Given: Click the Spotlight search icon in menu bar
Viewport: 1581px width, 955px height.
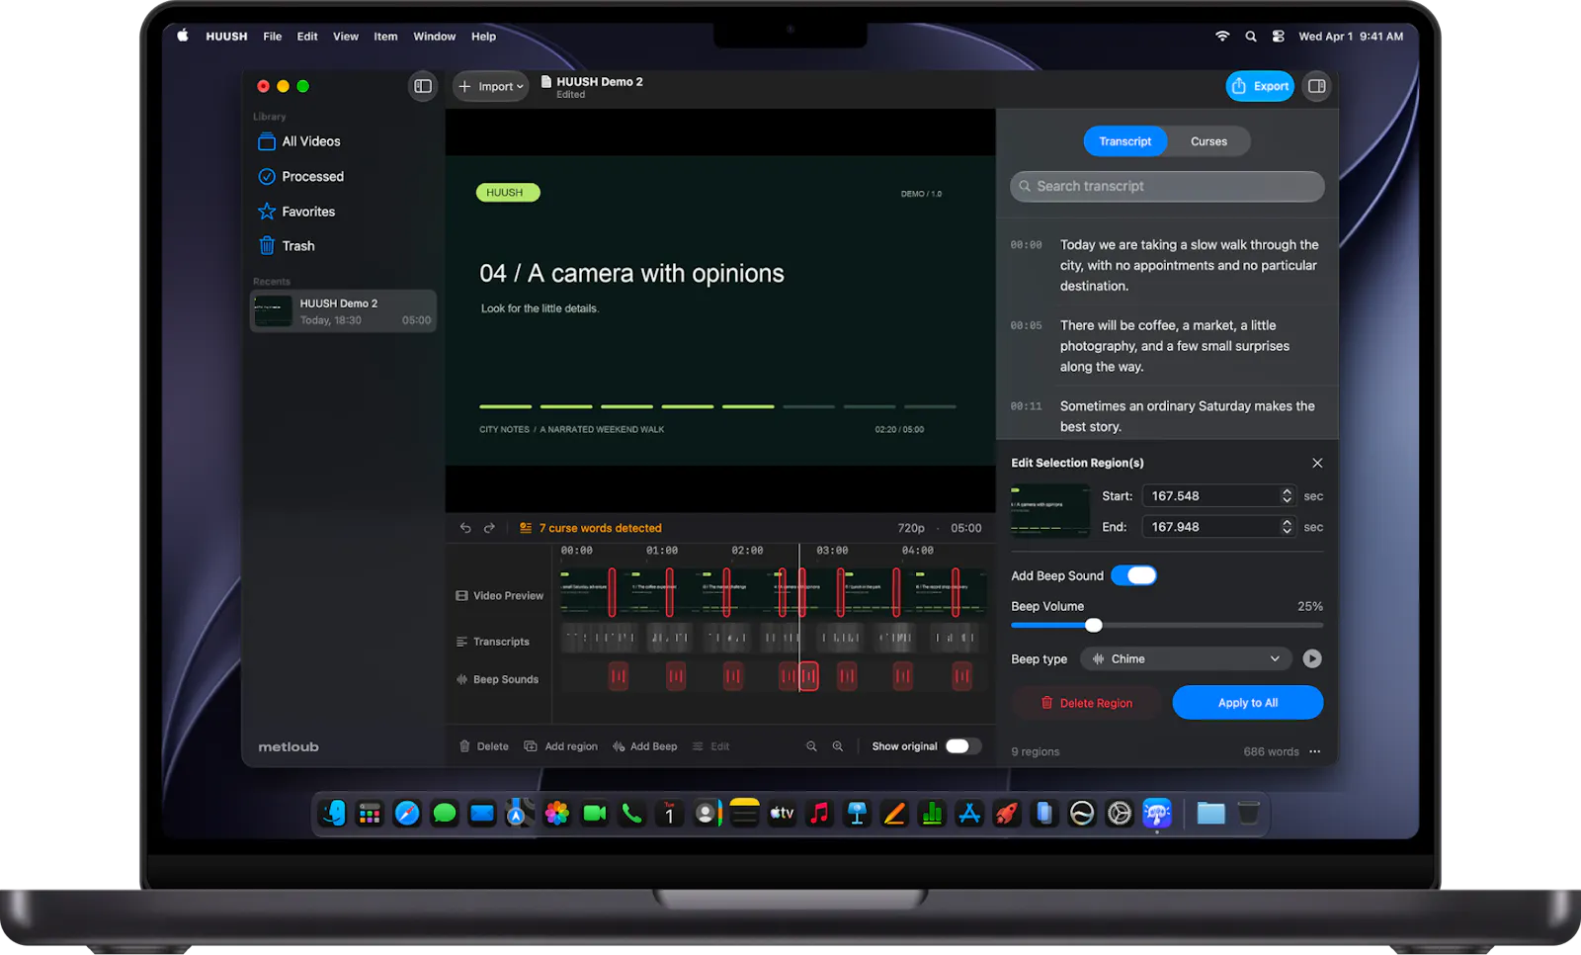Looking at the screenshot, I should tap(1251, 37).
